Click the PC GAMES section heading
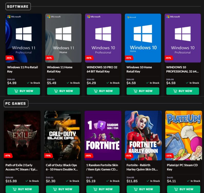This screenshot has height=193, width=204. coord(16,104)
